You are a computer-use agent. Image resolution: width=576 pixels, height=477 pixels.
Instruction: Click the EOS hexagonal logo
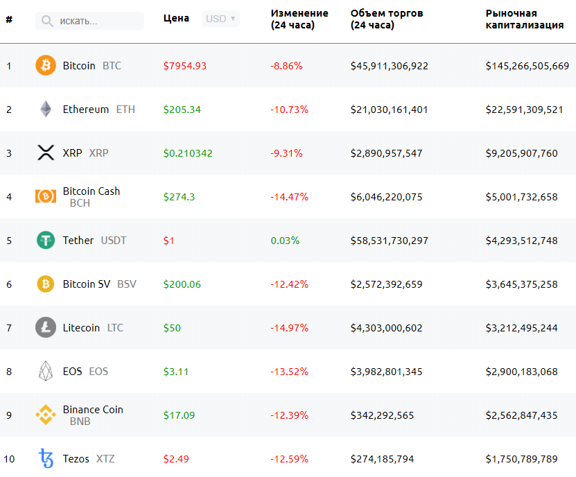[45, 371]
